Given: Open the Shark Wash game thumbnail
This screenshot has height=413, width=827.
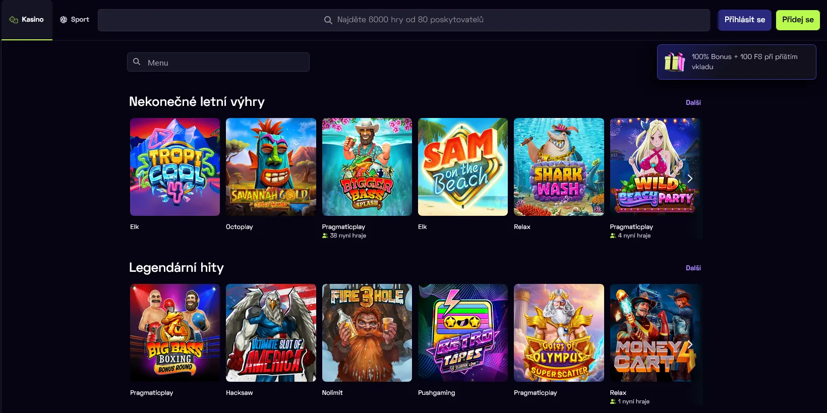Looking at the screenshot, I should click(559, 167).
